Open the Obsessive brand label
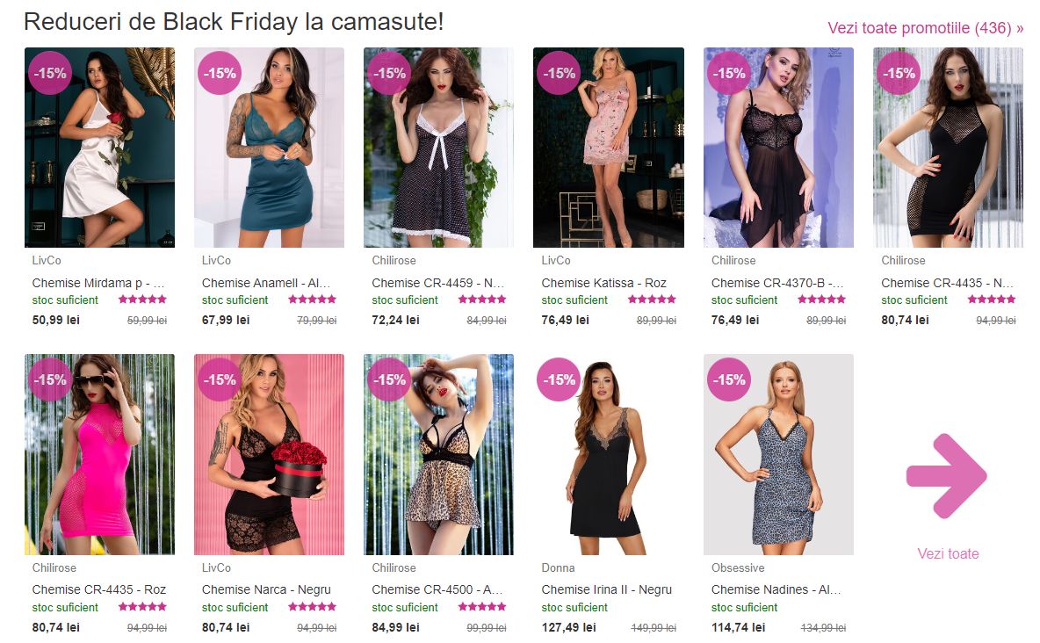 pos(738,568)
